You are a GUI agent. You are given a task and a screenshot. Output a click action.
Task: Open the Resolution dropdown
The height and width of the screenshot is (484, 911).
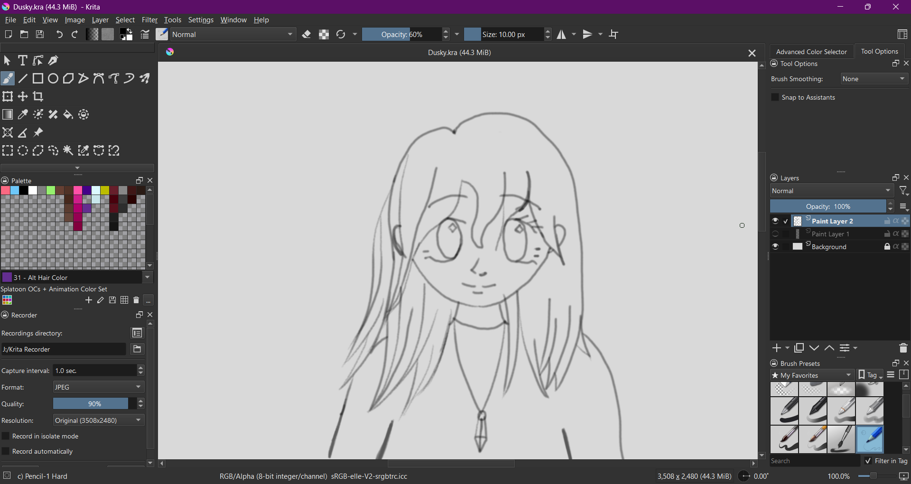pyautogui.click(x=98, y=420)
